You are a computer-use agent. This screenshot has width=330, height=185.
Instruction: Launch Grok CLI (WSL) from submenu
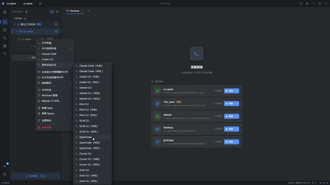(92, 181)
